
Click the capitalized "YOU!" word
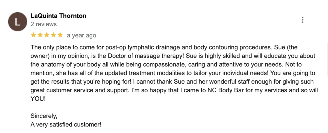pyautogui.click(x=38, y=99)
